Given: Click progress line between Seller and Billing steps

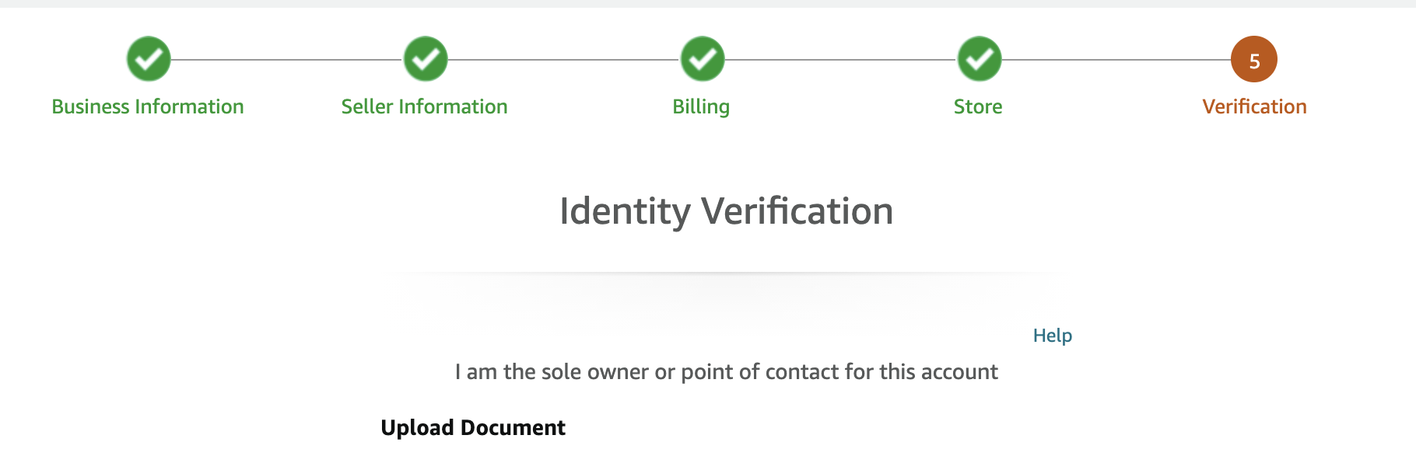Looking at the screenshot, I should pyautogui.click(x=564, y=59).
